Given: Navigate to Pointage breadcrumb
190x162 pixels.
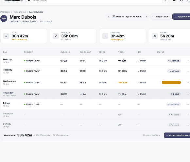Looking at the screenshot, I should [5, 12].
